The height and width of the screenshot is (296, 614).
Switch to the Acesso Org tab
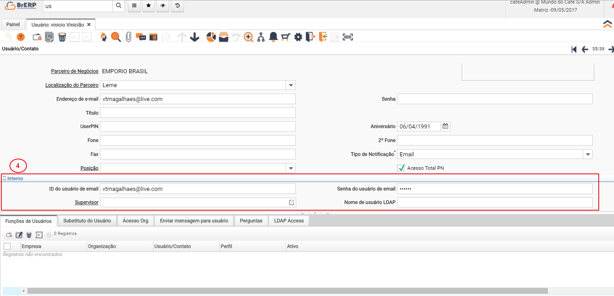135,221
